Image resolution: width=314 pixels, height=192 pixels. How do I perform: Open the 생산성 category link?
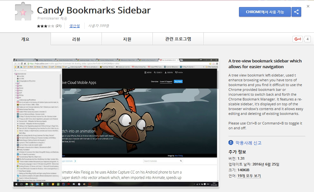pos(75,26)
